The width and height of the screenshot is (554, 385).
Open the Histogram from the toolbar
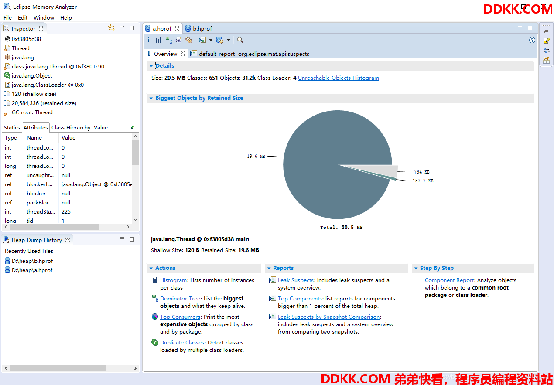(158, 40)
